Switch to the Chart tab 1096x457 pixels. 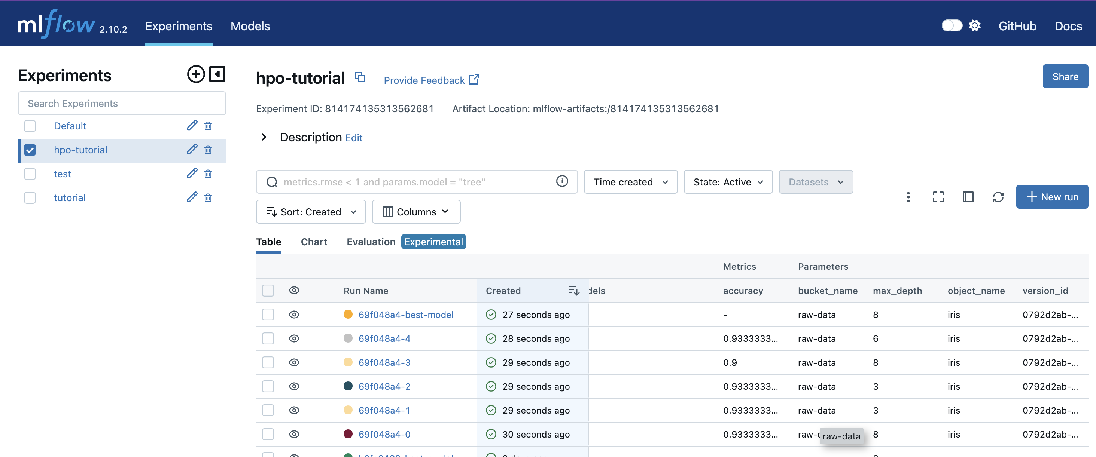pos(314,242)
